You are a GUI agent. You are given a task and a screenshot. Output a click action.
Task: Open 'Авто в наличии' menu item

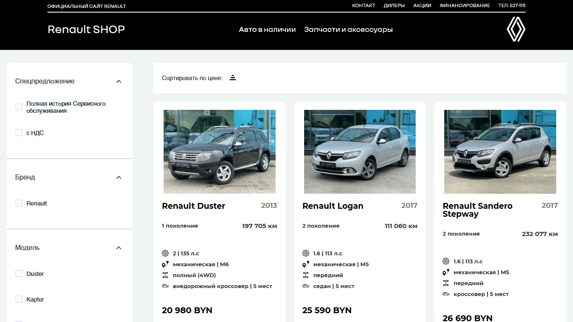(267, 30)
